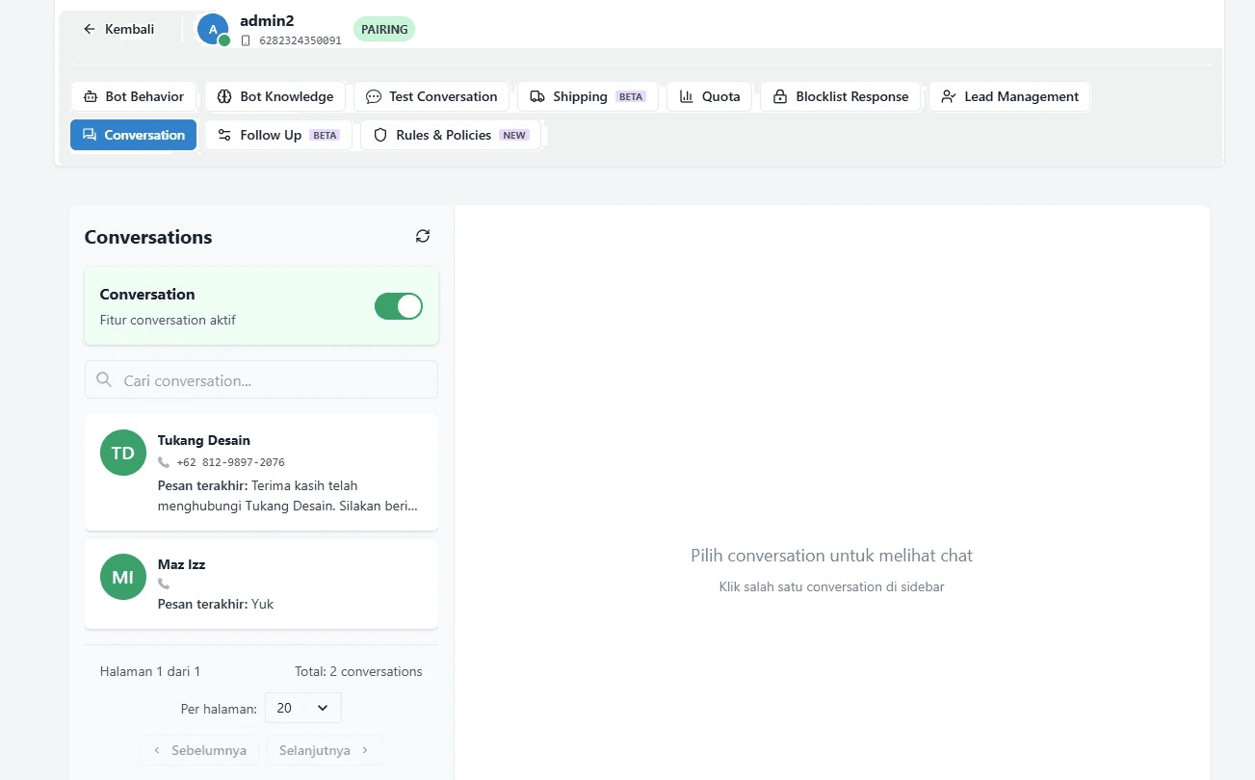This screenshot has width=1255, height=780.
Task: Click the phone icon under Tukang Desain
Action: (164, 462)
